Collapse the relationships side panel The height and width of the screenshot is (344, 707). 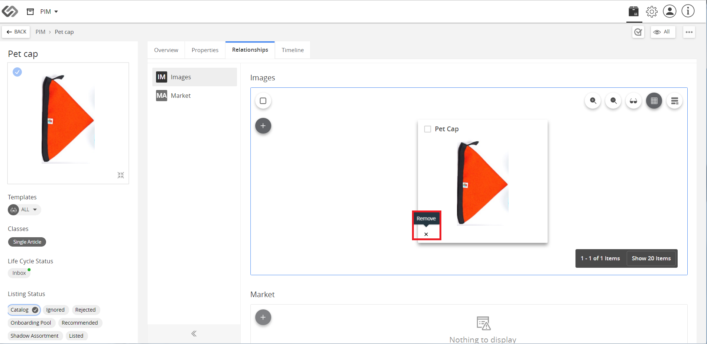[x=194, y=334]
